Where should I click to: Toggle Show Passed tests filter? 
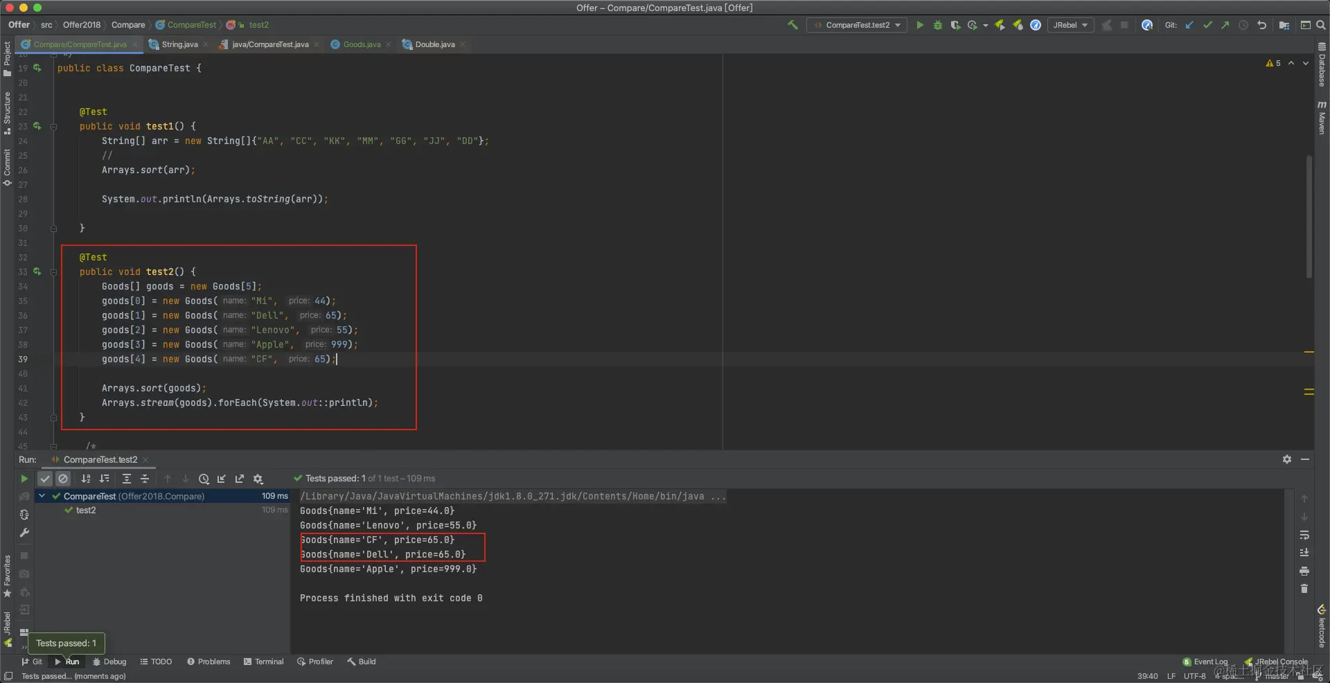click(x=45, y=479)
